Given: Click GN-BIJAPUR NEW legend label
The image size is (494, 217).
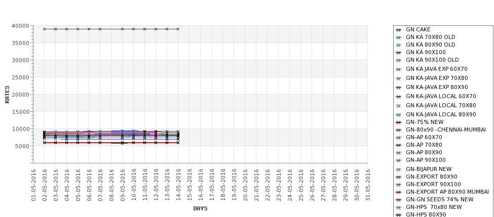Looking at the screenshot, I should pos(429,169).
